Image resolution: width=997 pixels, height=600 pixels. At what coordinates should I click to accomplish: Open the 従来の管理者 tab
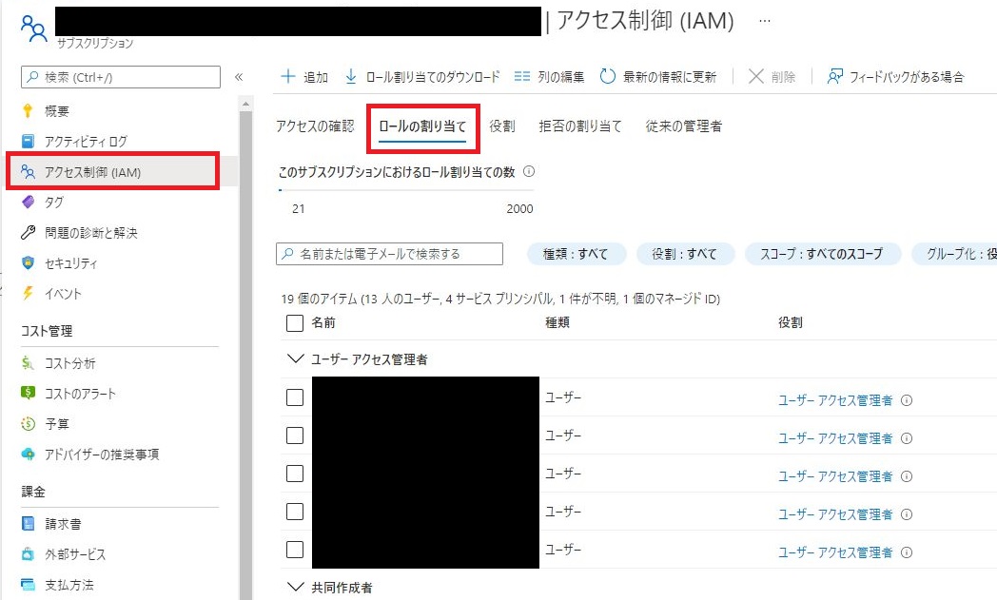(x=683, y=126)
